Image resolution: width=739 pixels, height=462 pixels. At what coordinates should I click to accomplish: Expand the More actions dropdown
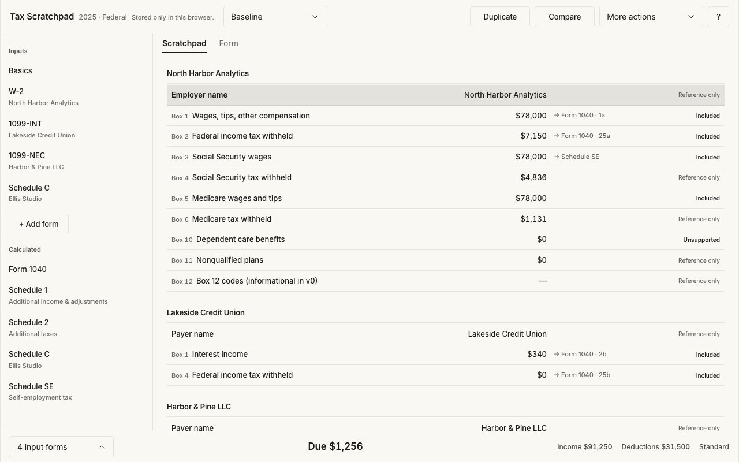coord(651,17)
